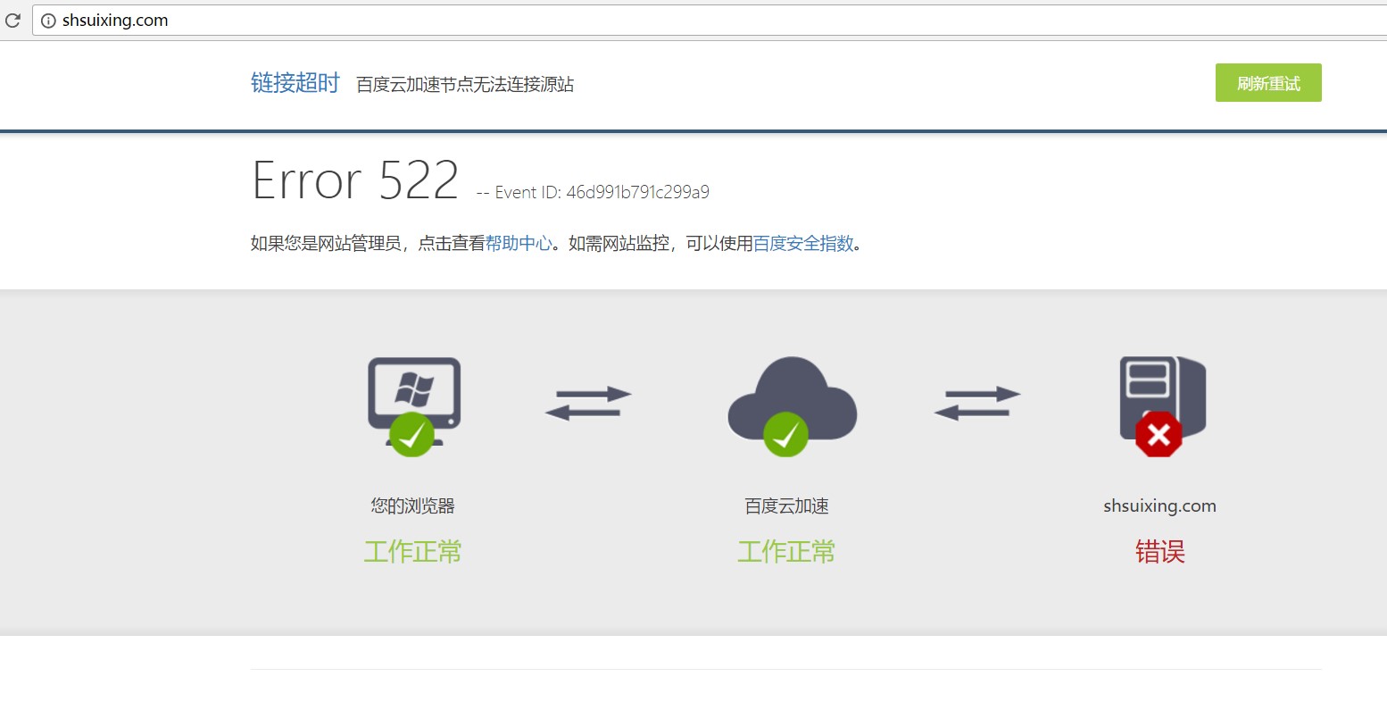The image size is (1387, 710).
Task: Click the 刷新重试 retry button
Action: coord(1268,83)
